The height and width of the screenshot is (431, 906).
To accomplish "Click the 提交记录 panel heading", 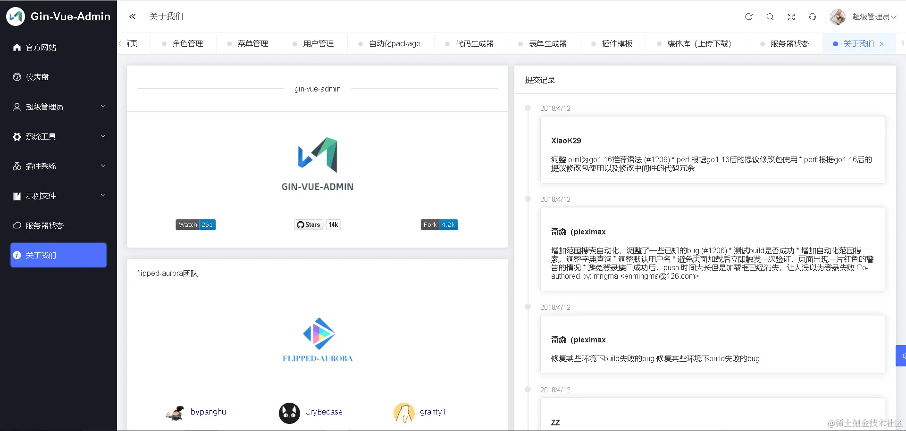I will coord(540,80).
